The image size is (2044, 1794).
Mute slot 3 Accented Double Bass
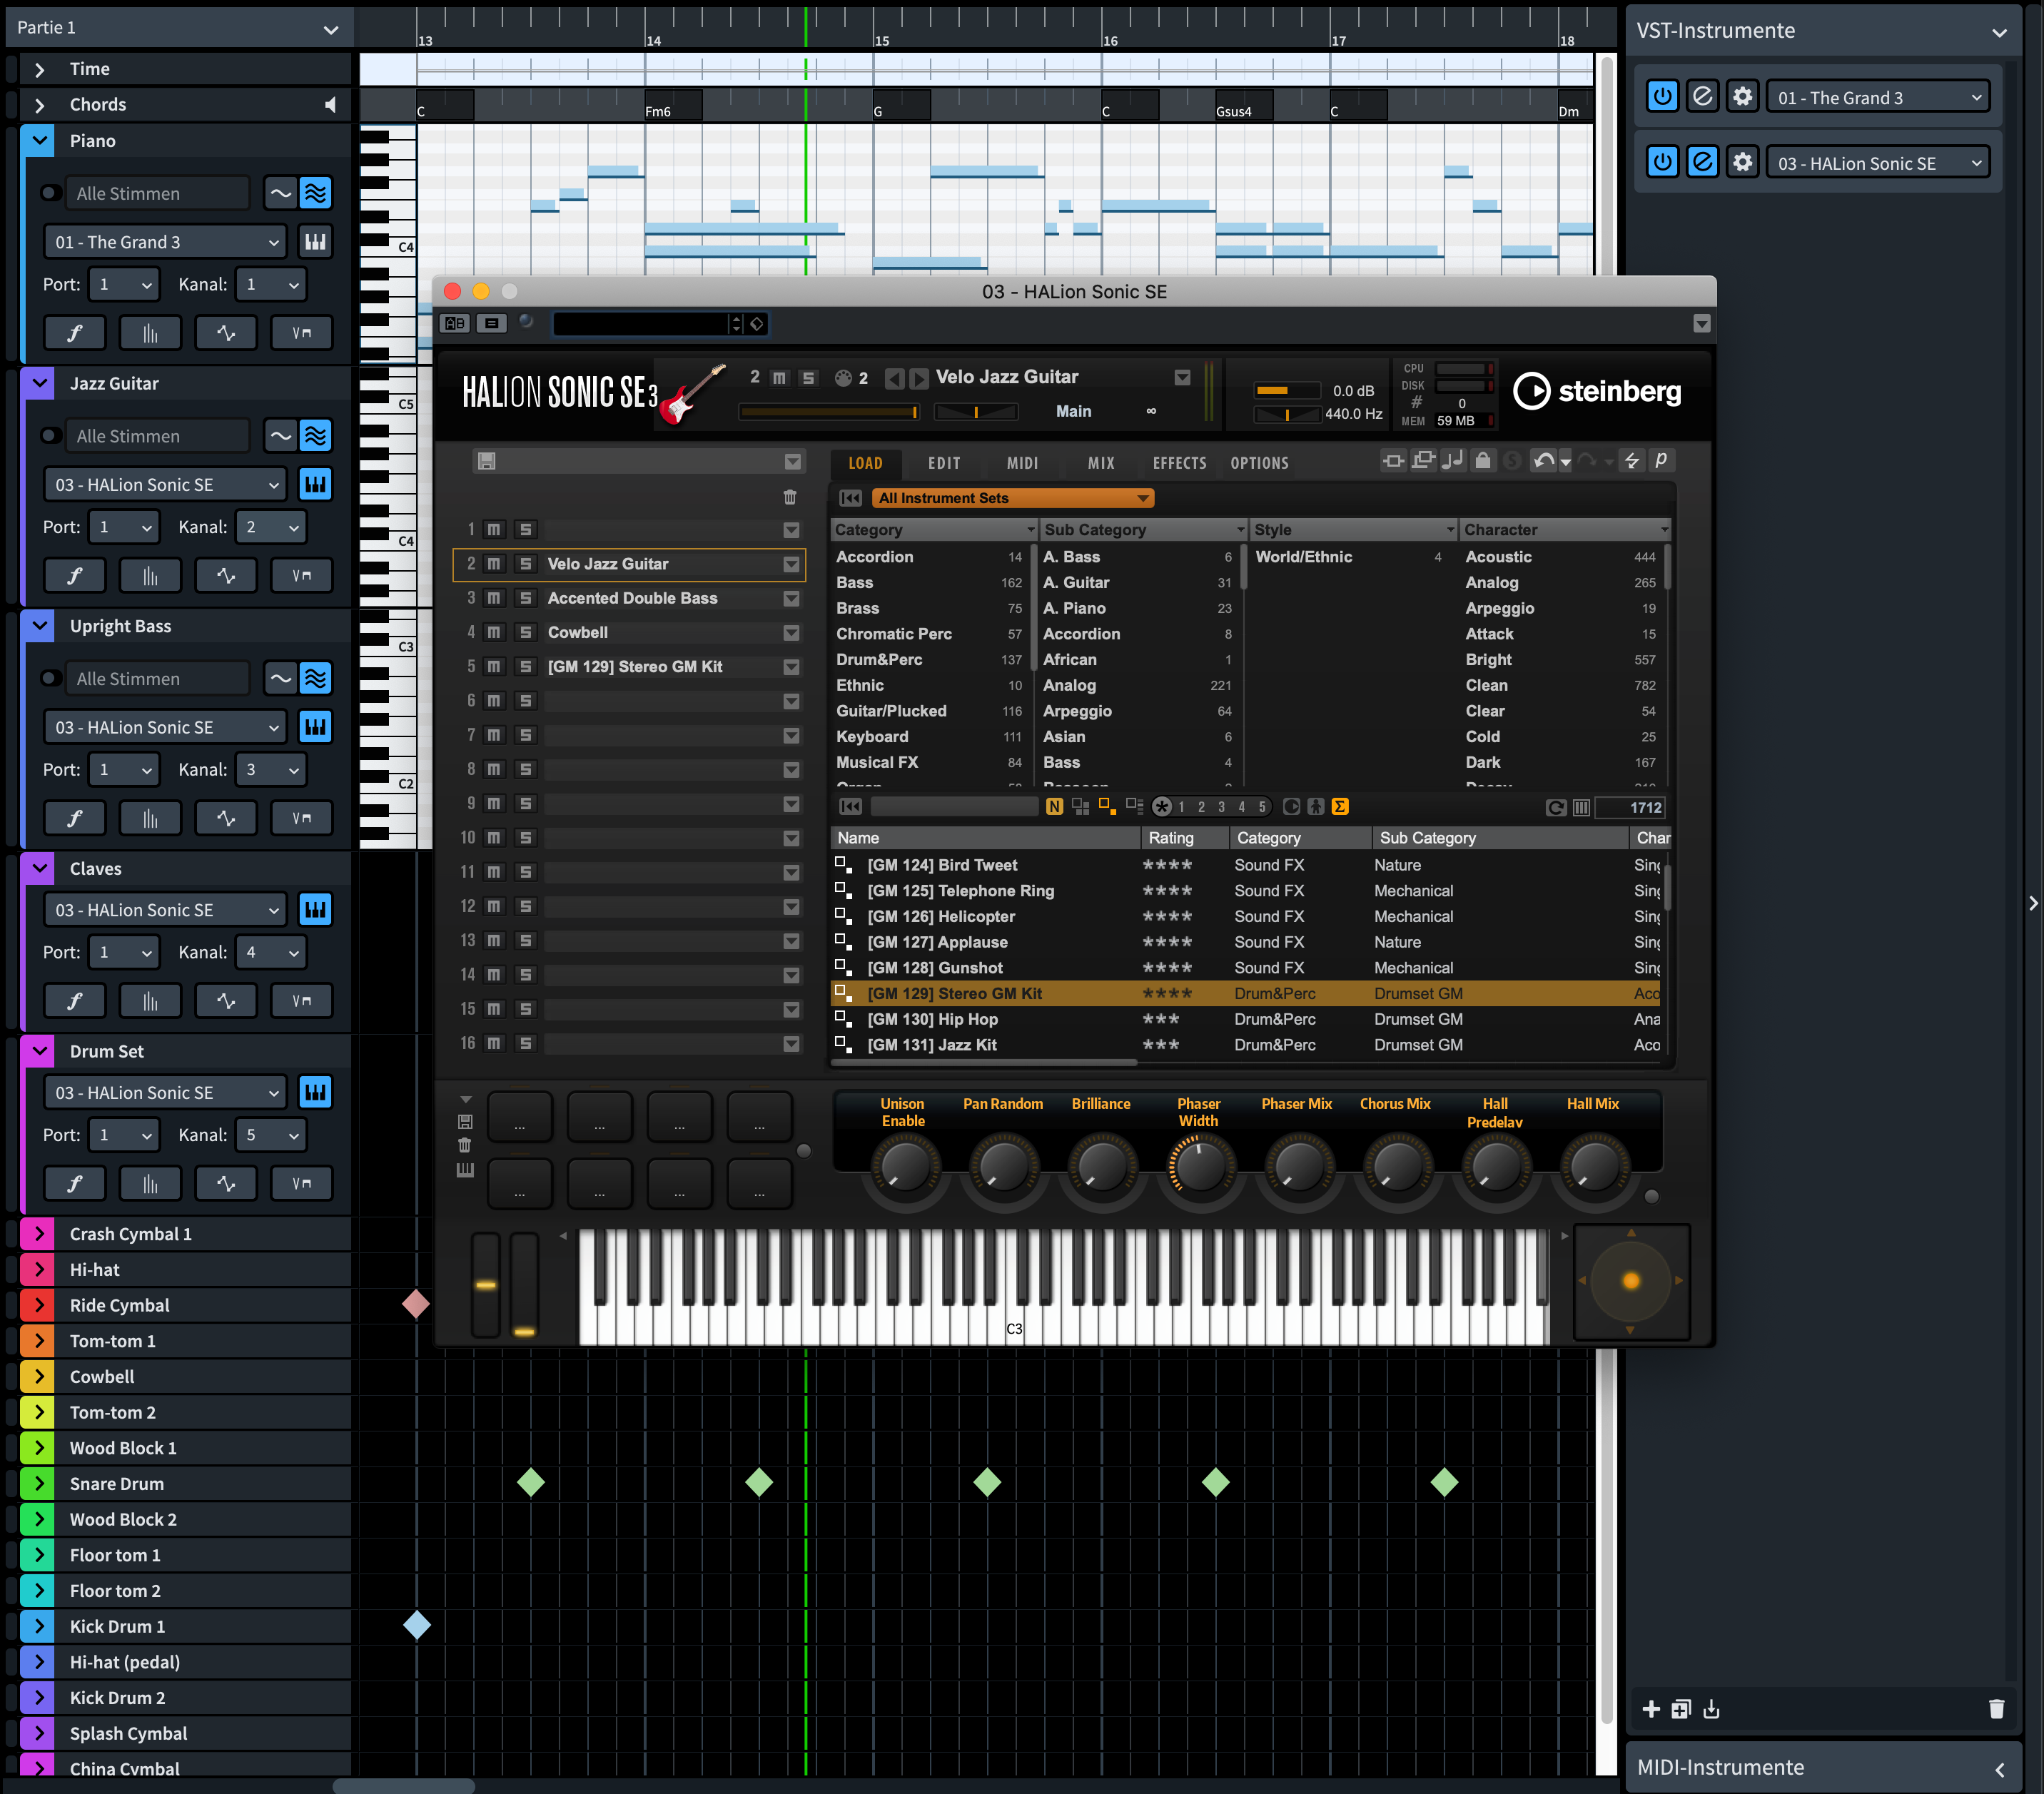(494, 598)
